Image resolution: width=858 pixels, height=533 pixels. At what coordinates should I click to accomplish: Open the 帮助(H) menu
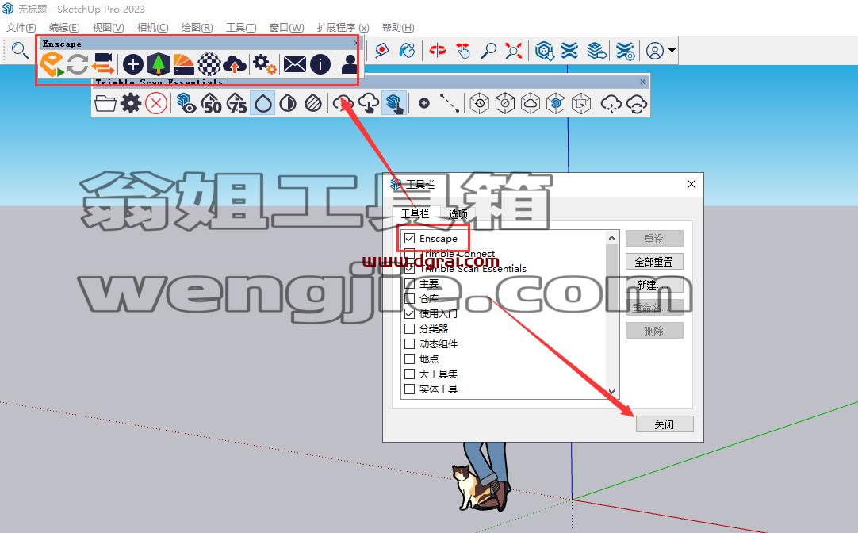pos(398,27)
